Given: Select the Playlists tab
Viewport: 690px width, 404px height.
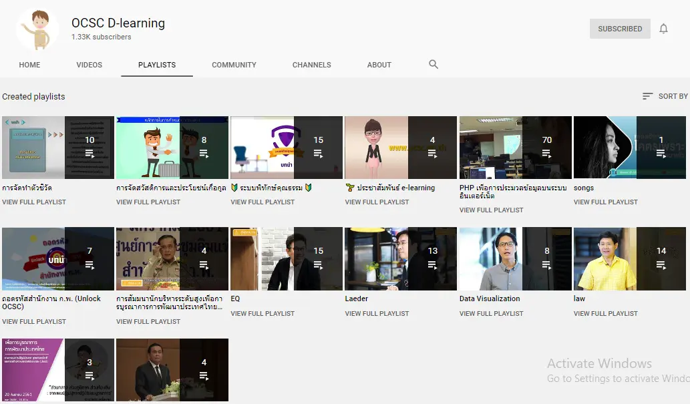Looking at the screenshot, I should pyautogui.click(x=157, y=65).
